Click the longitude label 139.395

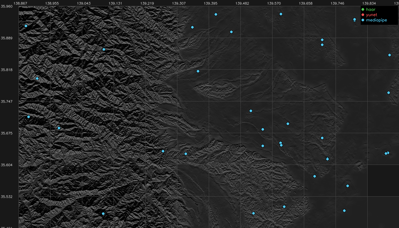click(211, 3)
